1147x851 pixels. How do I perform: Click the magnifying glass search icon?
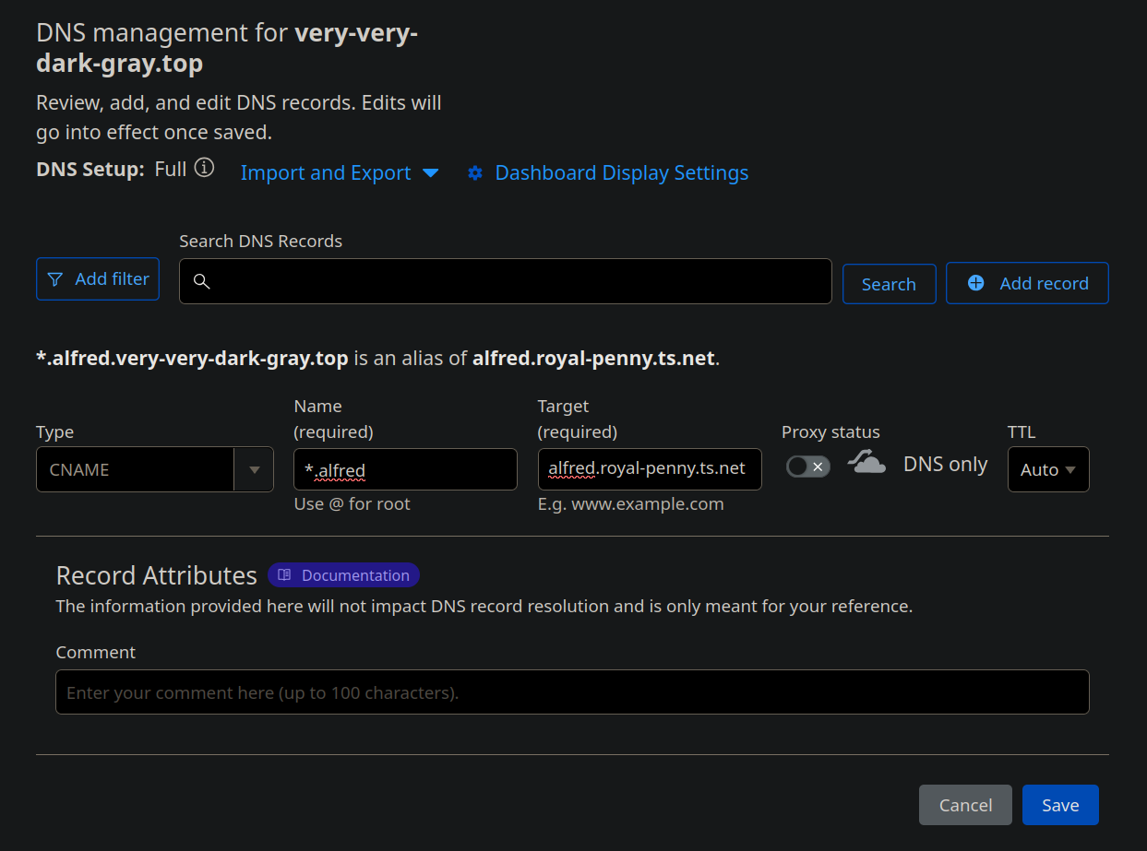(201, 282)
